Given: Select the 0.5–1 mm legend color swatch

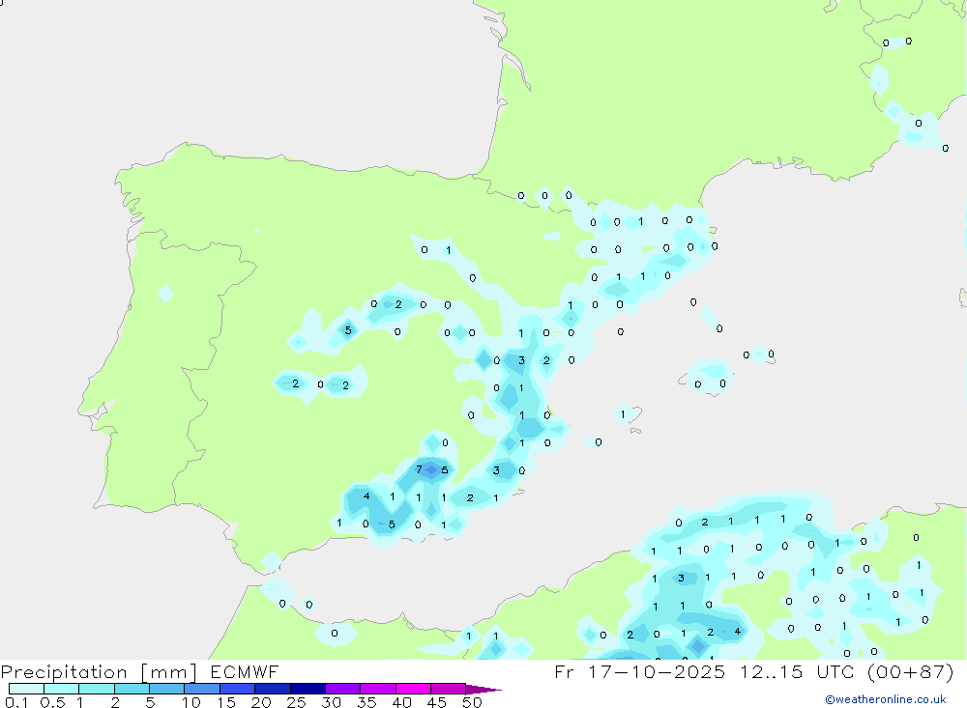Looking at the screenshot, I should [62, 689].
